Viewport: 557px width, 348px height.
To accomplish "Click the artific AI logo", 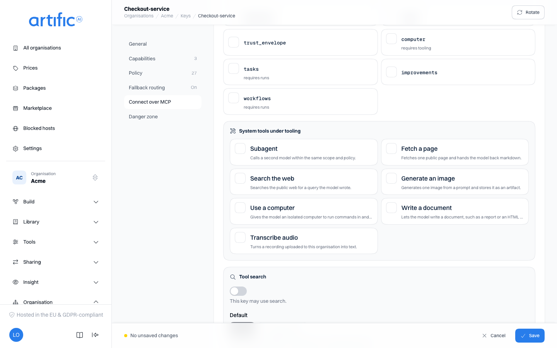I will coord(56,20).
